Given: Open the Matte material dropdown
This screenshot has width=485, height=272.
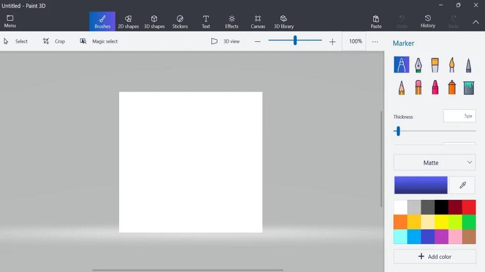Looking at the screenshot, I should point(434,163).
